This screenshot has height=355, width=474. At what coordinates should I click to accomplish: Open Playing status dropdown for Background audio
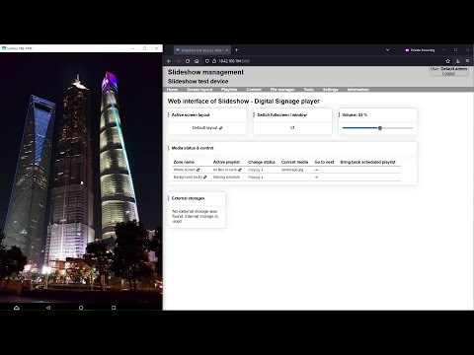[256, 177]
